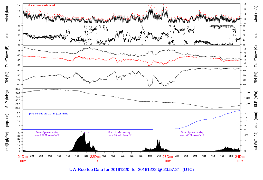The image size is (263, 180).
Task: Click the '24Dec' date label on the time axis
Action: pyautogui.click(x=240, y=157)
